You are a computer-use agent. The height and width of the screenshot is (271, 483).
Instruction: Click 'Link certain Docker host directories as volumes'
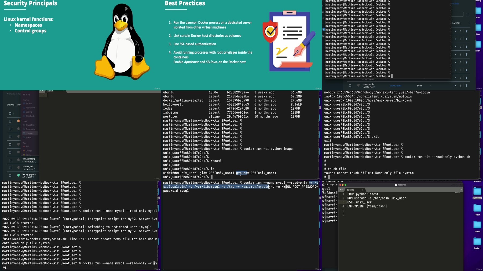(x=207, y=36)
